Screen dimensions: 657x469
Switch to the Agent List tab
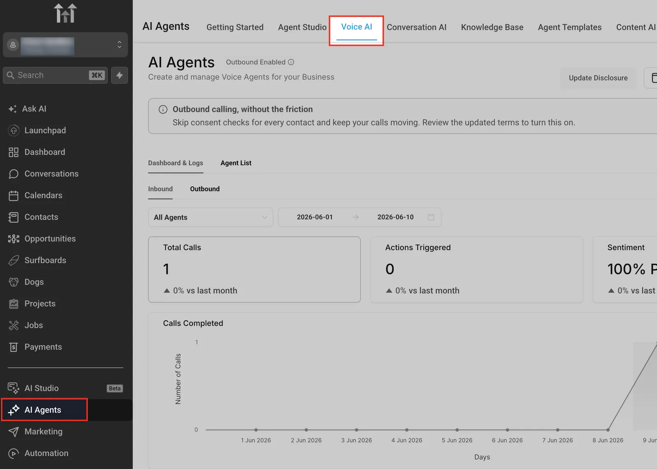pos(236,163)
